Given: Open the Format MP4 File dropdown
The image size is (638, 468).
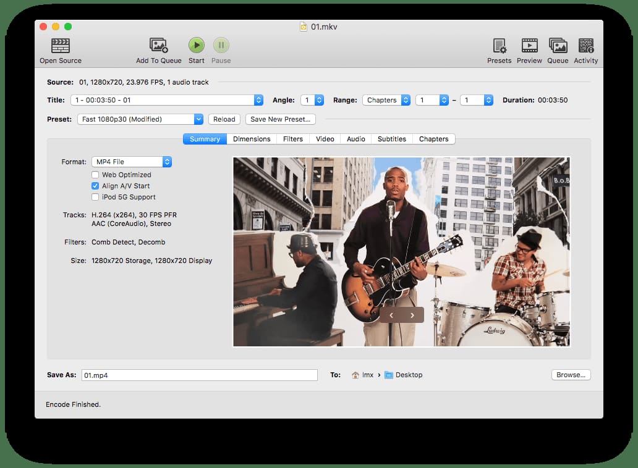Looking at the screenshot, I should [132, 162].
